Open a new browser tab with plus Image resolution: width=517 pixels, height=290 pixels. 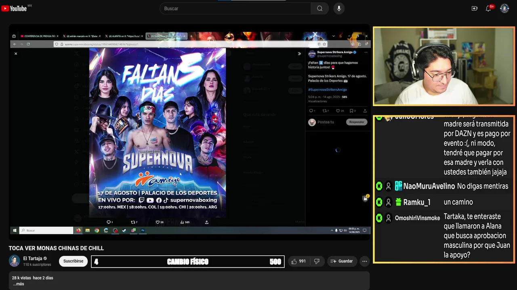(191, 36)
